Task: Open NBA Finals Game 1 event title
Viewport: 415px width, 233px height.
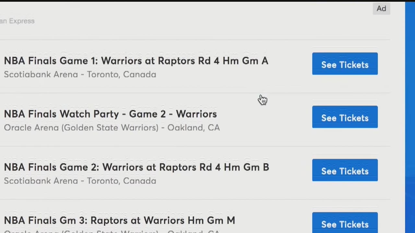Action: coord(136,61)
